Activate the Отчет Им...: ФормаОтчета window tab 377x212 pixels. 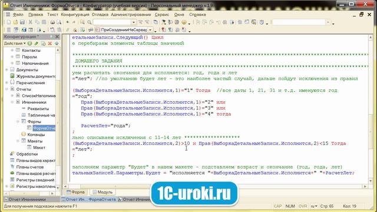[x=88, y=199]
